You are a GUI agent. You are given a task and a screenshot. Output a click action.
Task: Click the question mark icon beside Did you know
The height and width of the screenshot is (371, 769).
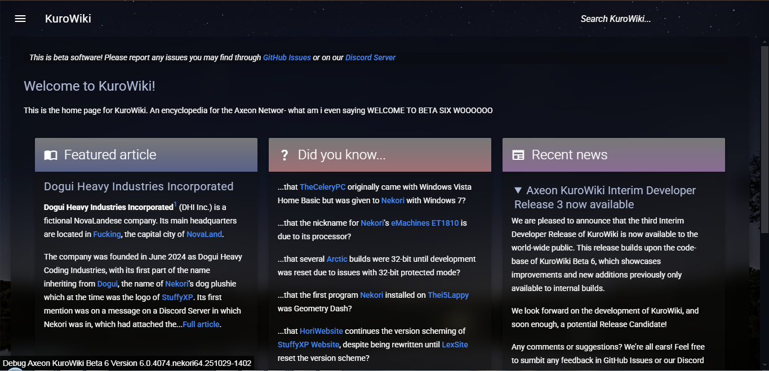285,155
